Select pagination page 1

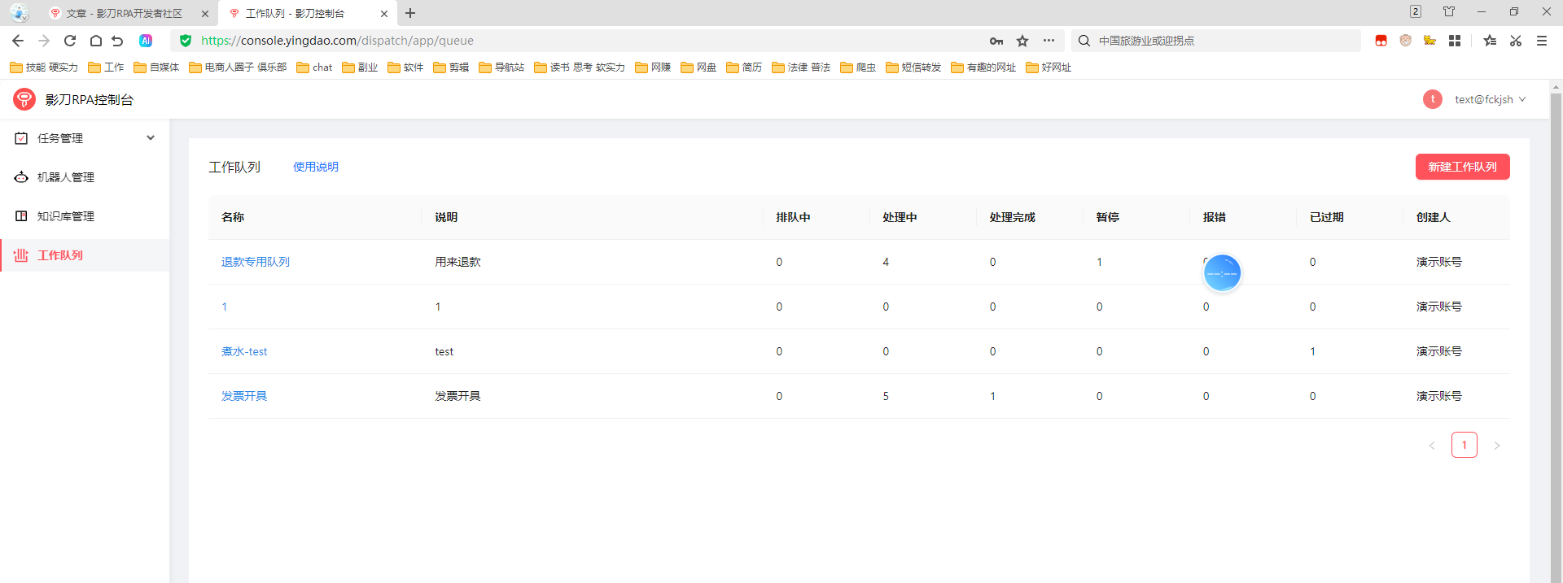[1464, 445]
